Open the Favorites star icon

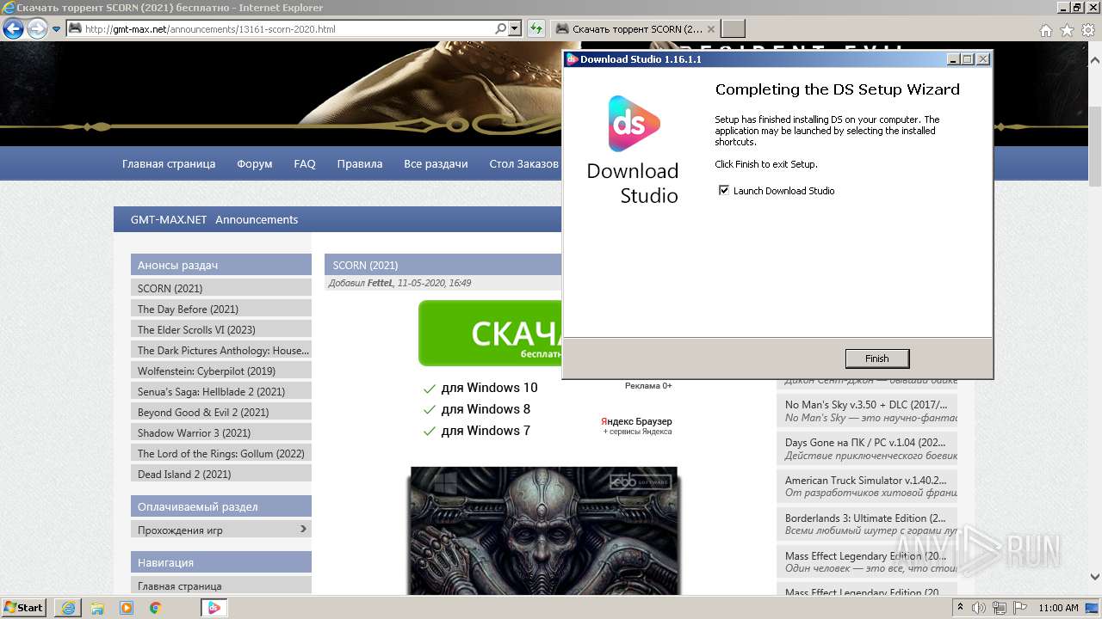tap(1067, 30)
